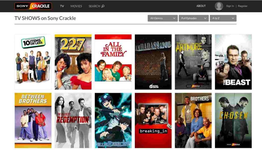Screen dimensions: 262x150
Task: Open The Blacklist Redemption poster
Action: click(x=73, y=121)
